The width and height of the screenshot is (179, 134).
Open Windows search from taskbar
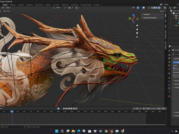point(62,131)
